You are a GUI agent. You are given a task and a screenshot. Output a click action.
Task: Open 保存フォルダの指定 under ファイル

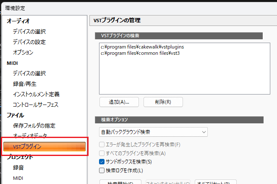[x=34, y=125]
